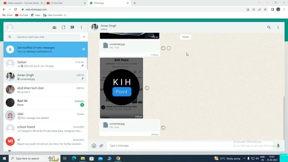Image resolution: width=288 pixels, height=162 pixels.
Task: Open Aman Singh contact info from chat header
Action: pyautogui.click(x=108, y=27)
